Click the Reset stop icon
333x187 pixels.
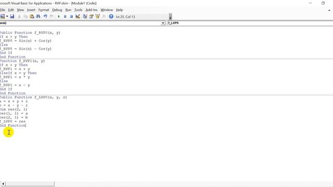tap(71, 16)
